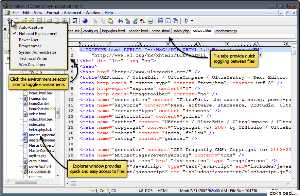Image resolution: width=300 pixels, height=196 pixels.
Task: Click editor vertical scrollbar up arrow
Action: (x=294, y=47)
